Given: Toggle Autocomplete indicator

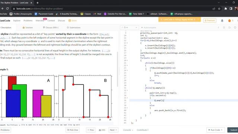Looking at the screenshot, I should pyautogui.click(x=149, y=28).
